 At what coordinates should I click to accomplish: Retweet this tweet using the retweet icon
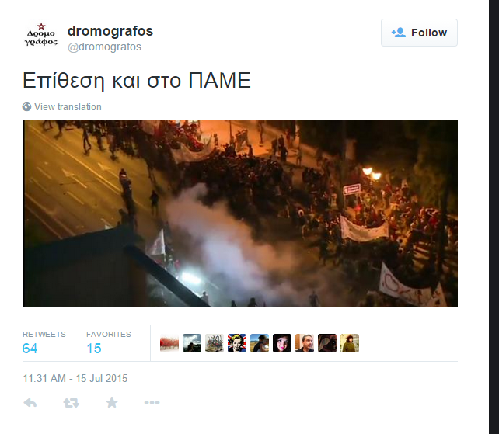coord(71,403)
